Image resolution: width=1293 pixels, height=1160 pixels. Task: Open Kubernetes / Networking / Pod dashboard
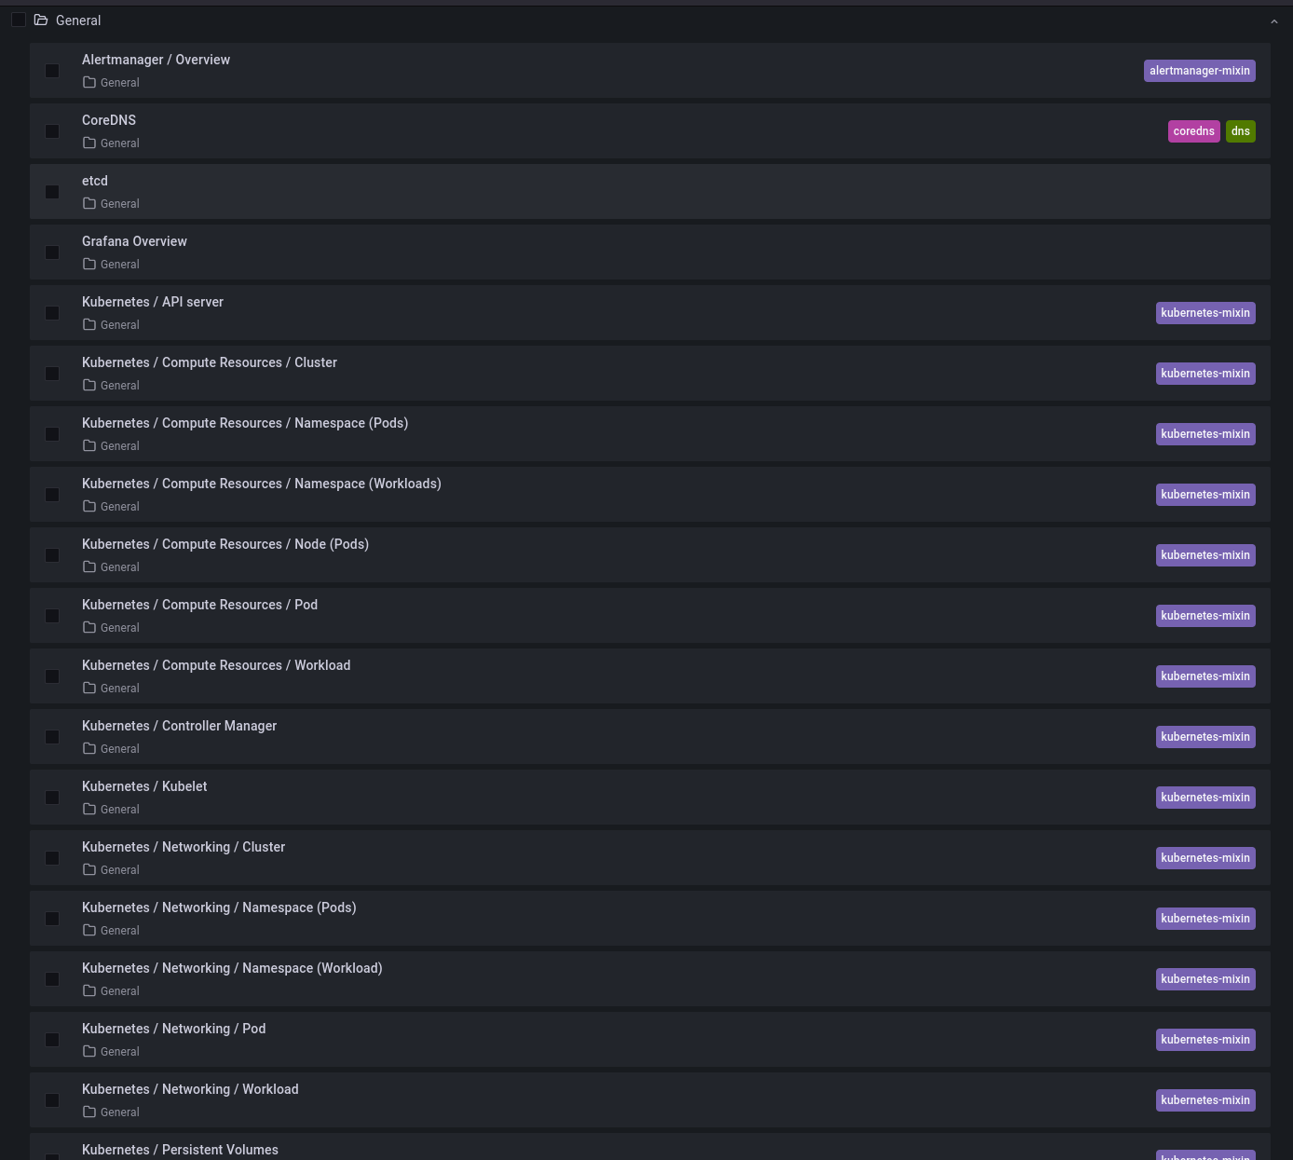[x=174, y=1029]
